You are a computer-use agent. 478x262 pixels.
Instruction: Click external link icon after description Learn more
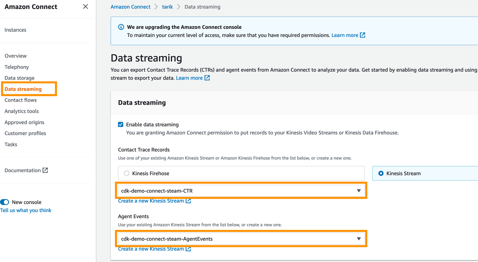207,78
